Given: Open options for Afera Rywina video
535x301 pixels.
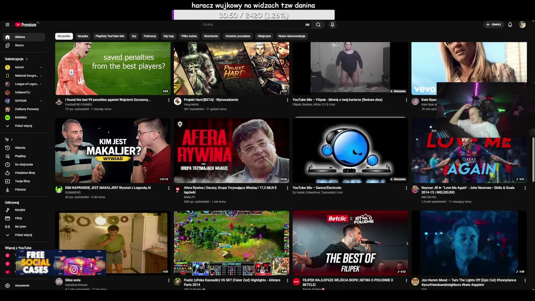Looking at the screenshot, I should pos(288,189).
